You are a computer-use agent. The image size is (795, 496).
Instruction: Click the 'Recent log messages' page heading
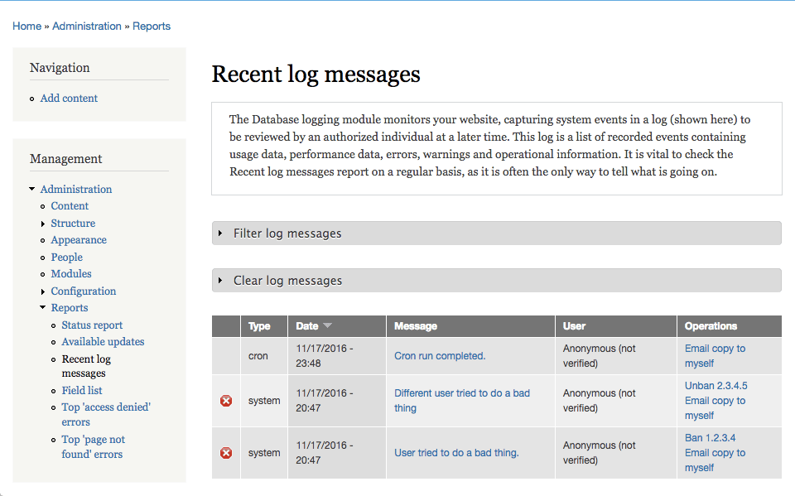[x=316, y=74]
